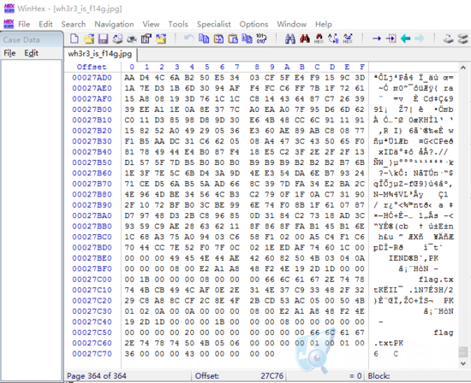Image resolution: width=471 pixels, height=383 pixels.
Task: Open the Navigation menu
Action: point(114,24)
